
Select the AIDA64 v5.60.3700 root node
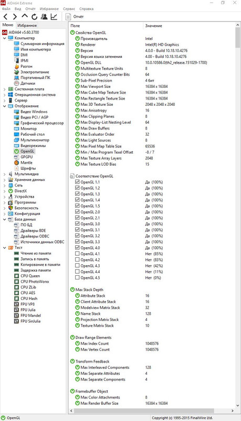[24, 32]
